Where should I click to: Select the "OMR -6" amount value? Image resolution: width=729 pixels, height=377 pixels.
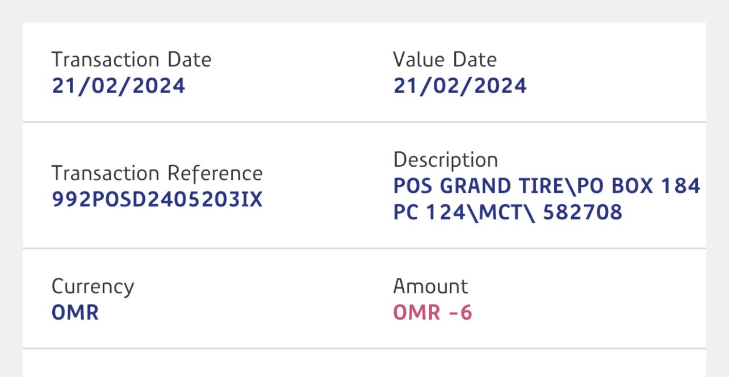(x=433, y=312)
